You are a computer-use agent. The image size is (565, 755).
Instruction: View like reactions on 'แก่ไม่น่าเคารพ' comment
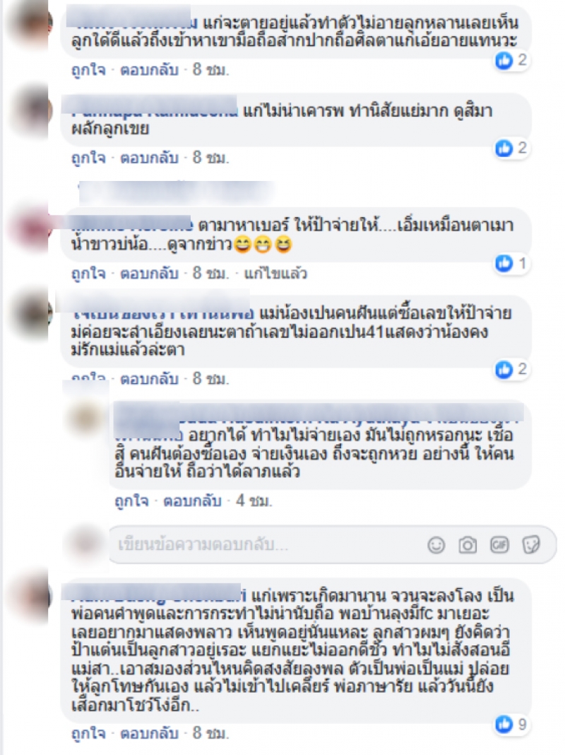tap(511, 148)
